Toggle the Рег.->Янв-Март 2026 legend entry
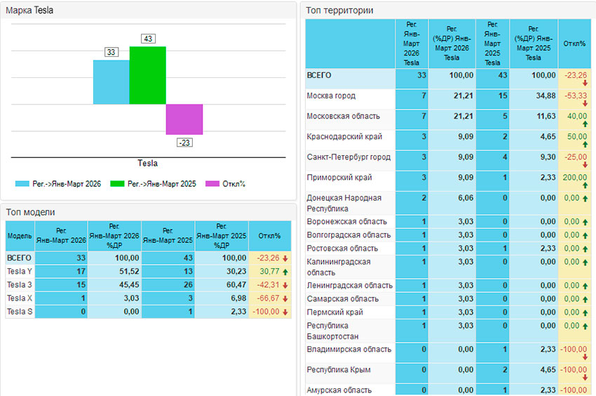596x396 pixels. click(59, 184)
